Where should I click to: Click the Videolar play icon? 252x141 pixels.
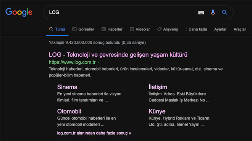[132, 29]
